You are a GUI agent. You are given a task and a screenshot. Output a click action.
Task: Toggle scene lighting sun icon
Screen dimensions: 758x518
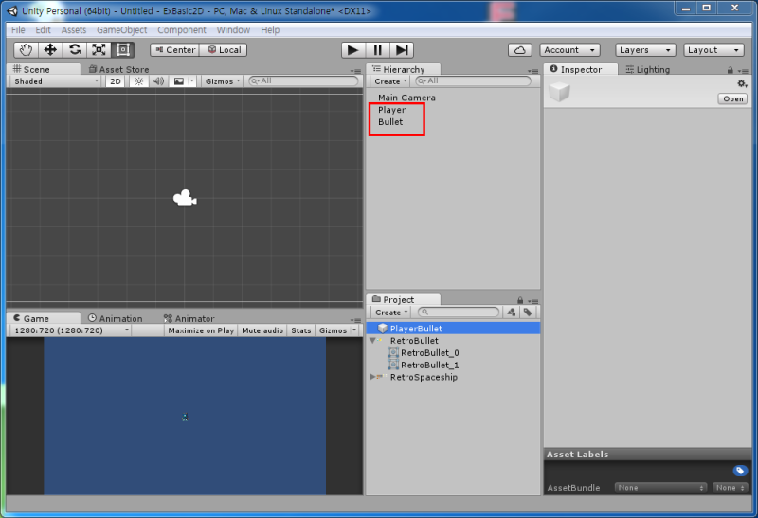click(x=138, y=81)
